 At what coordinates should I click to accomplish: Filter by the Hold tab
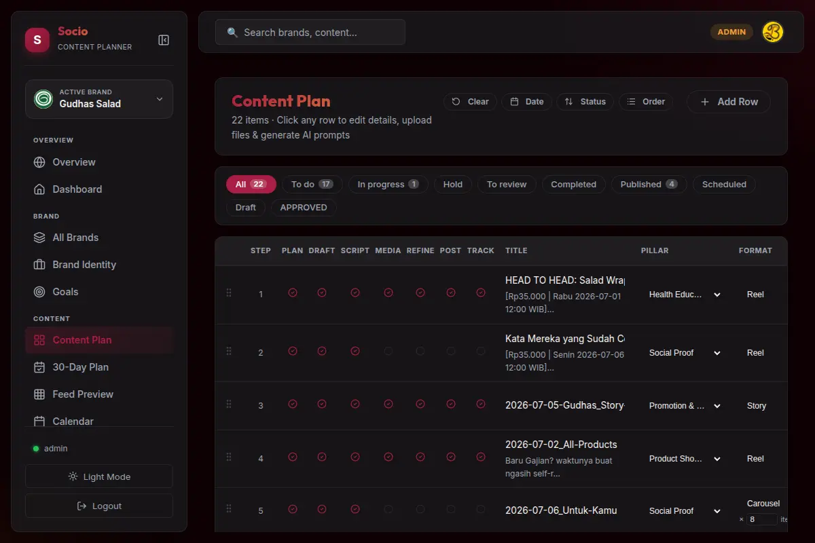pyautogui.click(x=453, y=185)
